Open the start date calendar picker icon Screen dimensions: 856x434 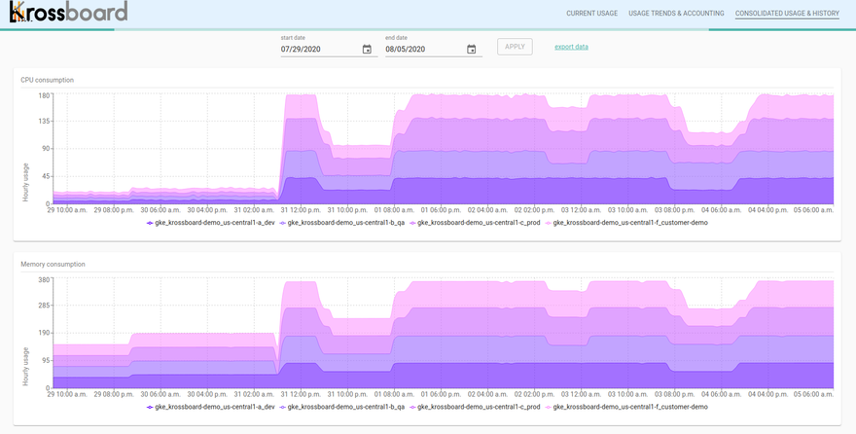pyautogui.click(x=367, y=50)
